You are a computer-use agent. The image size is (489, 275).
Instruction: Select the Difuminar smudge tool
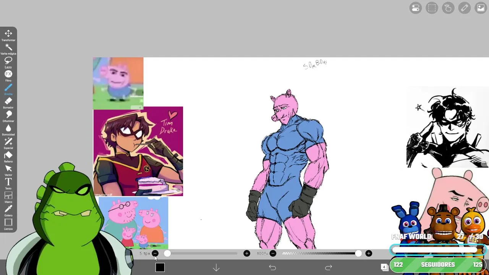tap(8, 116)
